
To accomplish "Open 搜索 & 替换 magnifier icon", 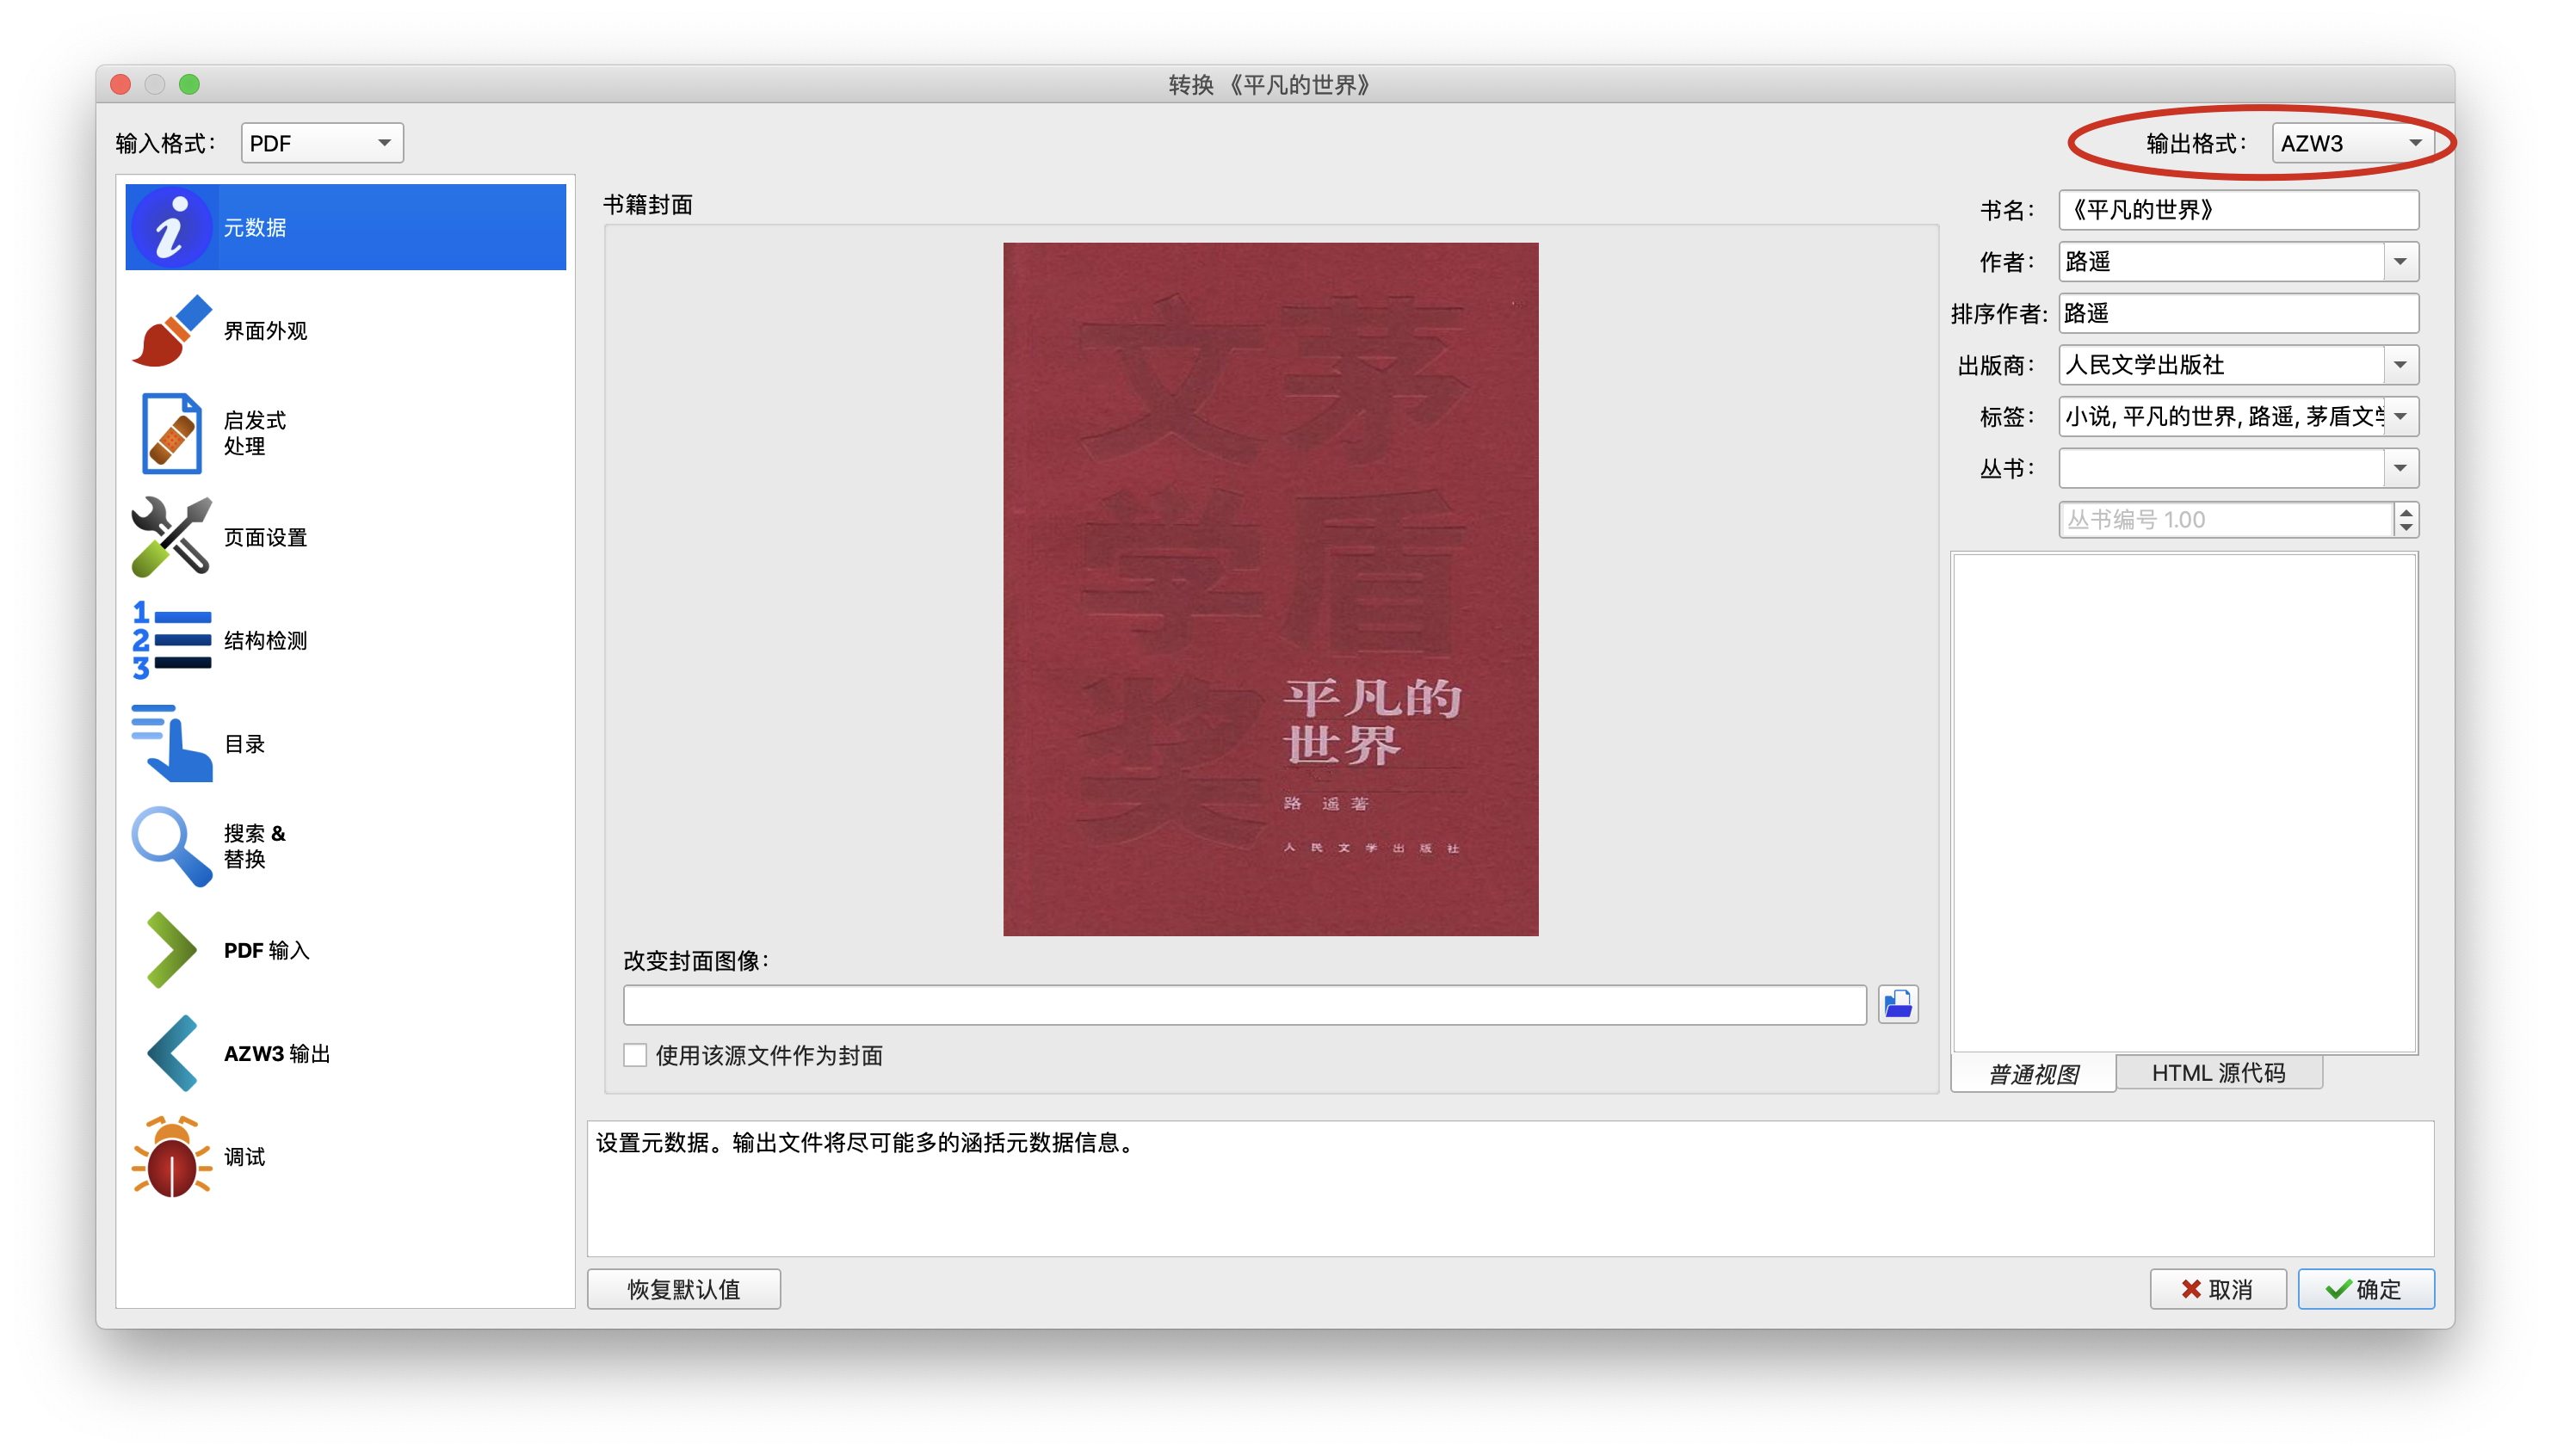I will point(171,846).
